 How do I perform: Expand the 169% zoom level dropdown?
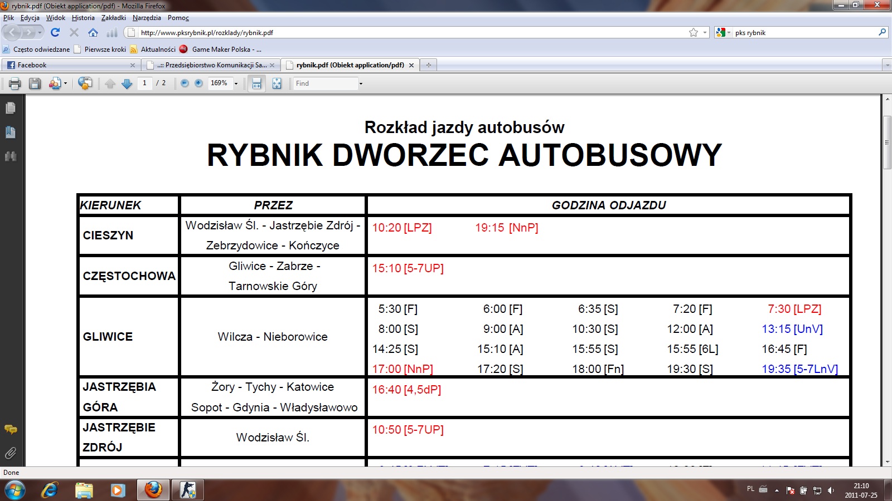click(236, 83)
